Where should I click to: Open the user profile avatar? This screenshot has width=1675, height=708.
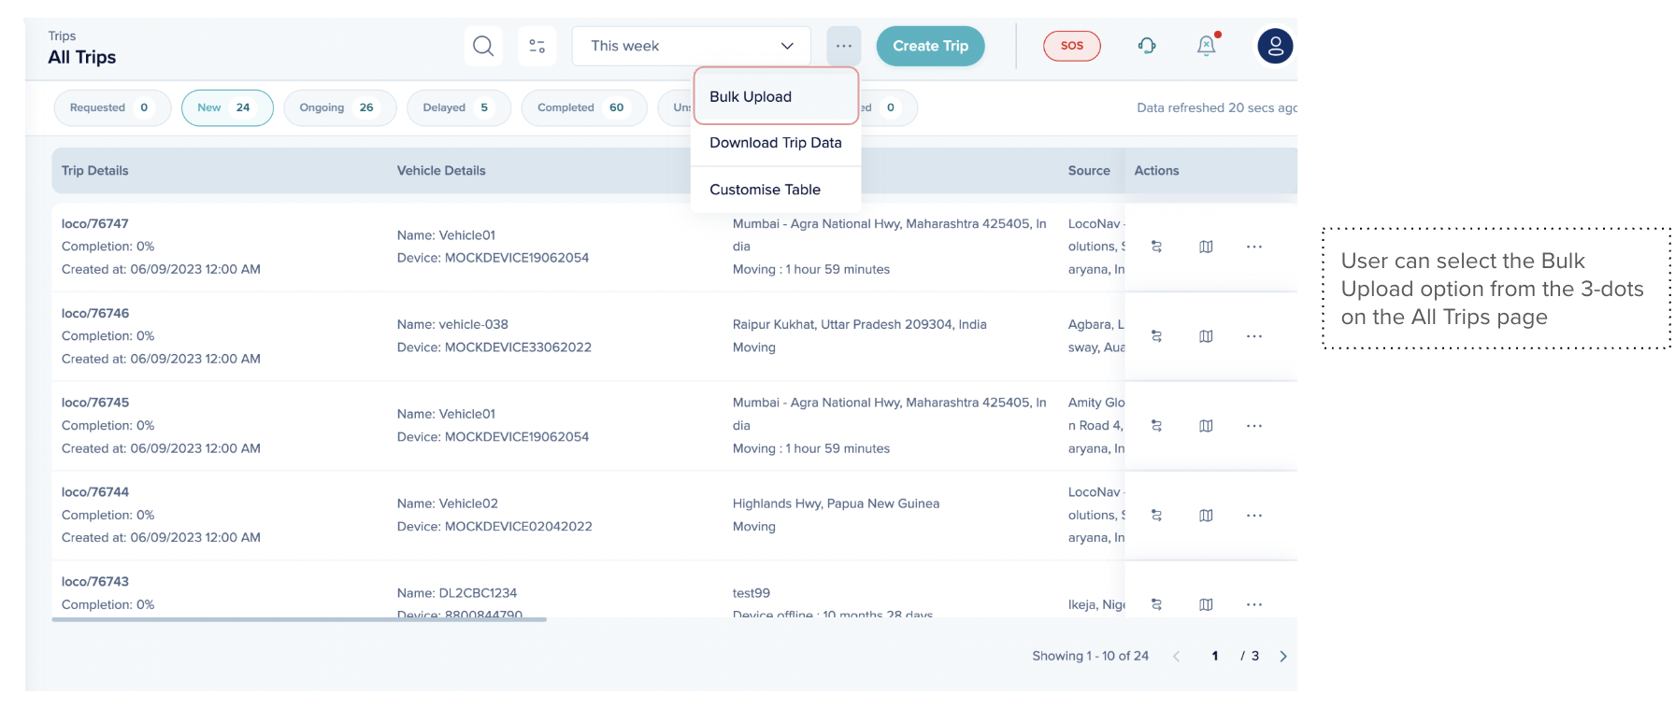coord(1275,46)
